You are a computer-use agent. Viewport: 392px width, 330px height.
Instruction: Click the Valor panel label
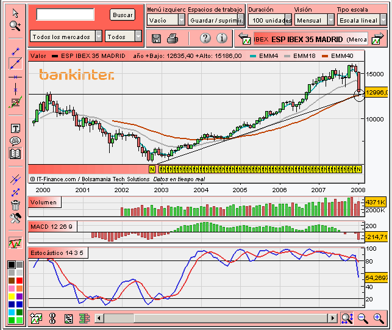coord(38,56)
